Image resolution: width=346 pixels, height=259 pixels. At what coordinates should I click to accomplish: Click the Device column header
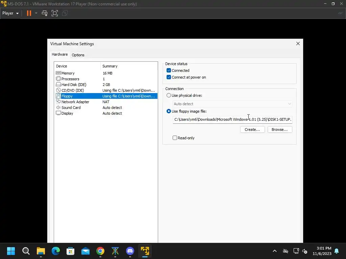[77, 66]
